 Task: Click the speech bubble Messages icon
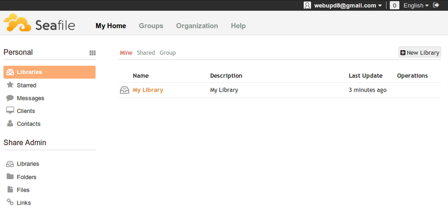[10, 98]
